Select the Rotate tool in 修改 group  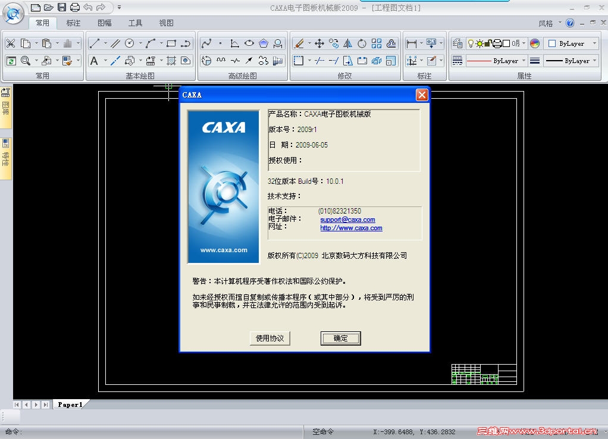pos(362,43)
